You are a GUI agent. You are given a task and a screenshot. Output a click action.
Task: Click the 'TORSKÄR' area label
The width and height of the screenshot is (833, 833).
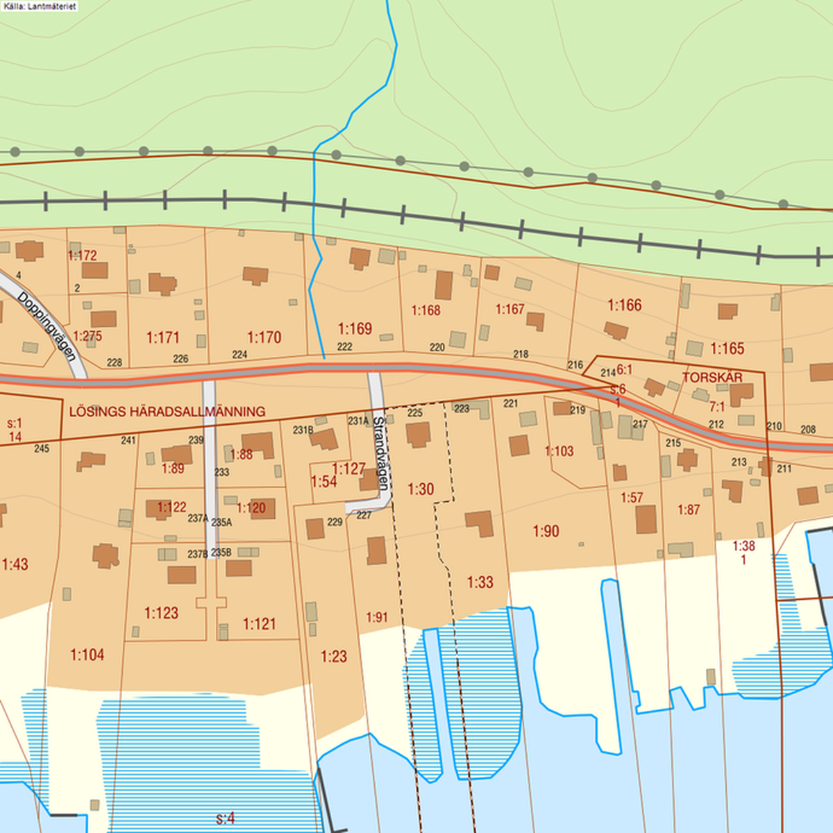[x=712, y=378]
